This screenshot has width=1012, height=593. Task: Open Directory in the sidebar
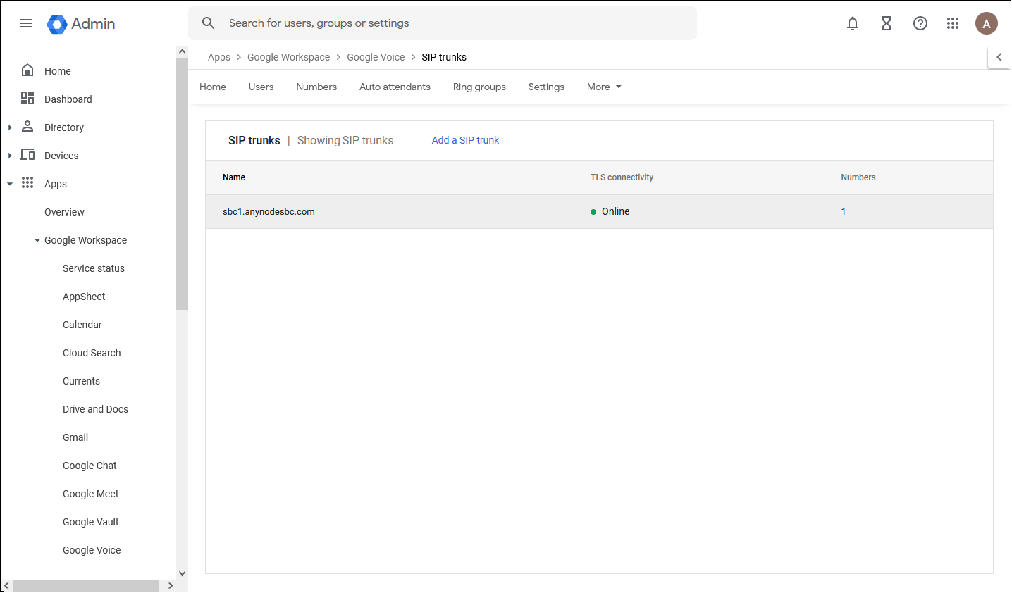click(64, 127)
